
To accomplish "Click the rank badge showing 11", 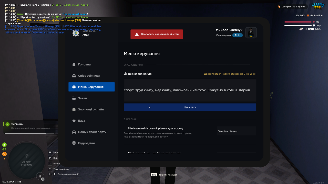I will (x=238, y=35).
